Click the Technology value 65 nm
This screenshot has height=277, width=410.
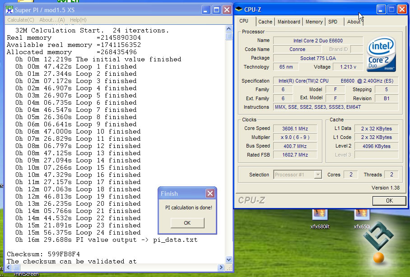[286, 67]
